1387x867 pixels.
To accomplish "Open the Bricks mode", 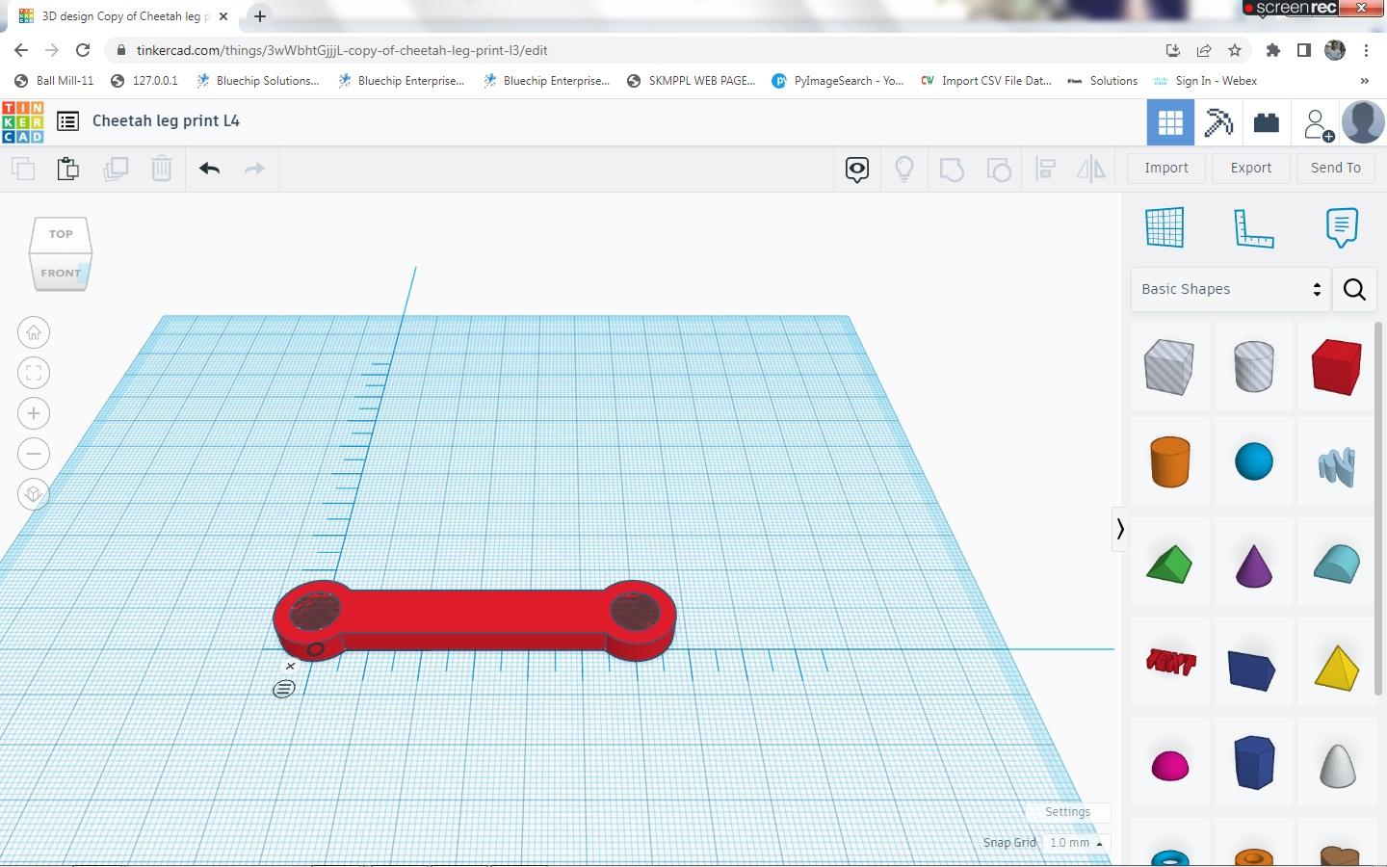I will tap(1267, 122).
